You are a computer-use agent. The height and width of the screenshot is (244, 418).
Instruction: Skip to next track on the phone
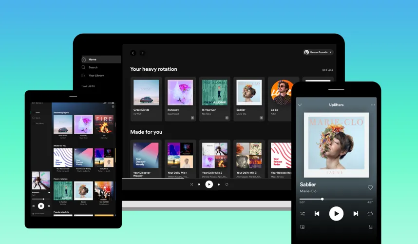coord(356,214)
